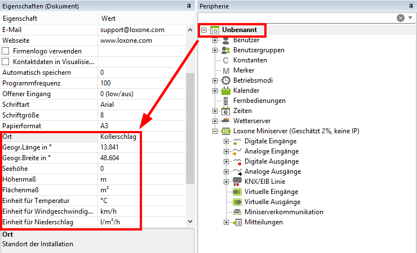Collapse the Loxone Miniserver node
The image size is (417, 253).
click(x=215, y=131)
